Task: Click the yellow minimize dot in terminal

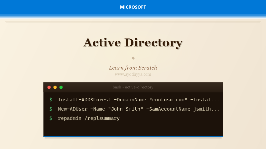Action: coord(55,87)
